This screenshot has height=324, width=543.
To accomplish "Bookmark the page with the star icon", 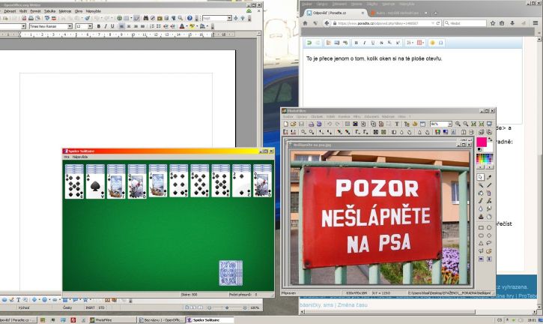I will [493, 23].
